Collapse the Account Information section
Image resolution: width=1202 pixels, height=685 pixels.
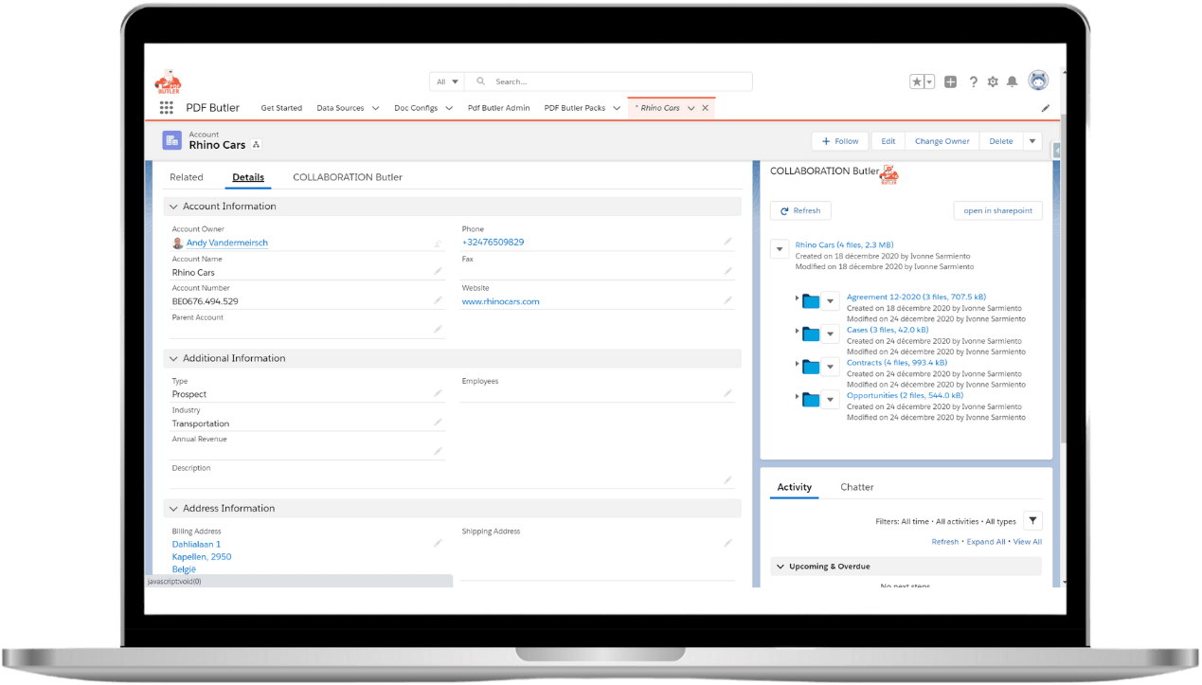pyautogui.click(x=173, y=207)
